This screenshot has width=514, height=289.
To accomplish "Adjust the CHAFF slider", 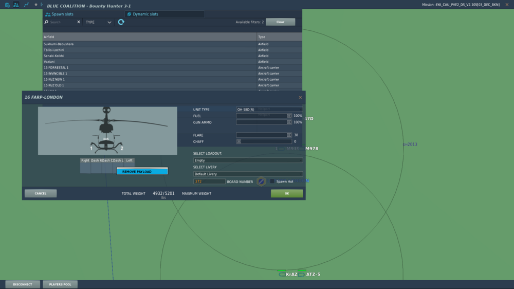I will 264,142.
